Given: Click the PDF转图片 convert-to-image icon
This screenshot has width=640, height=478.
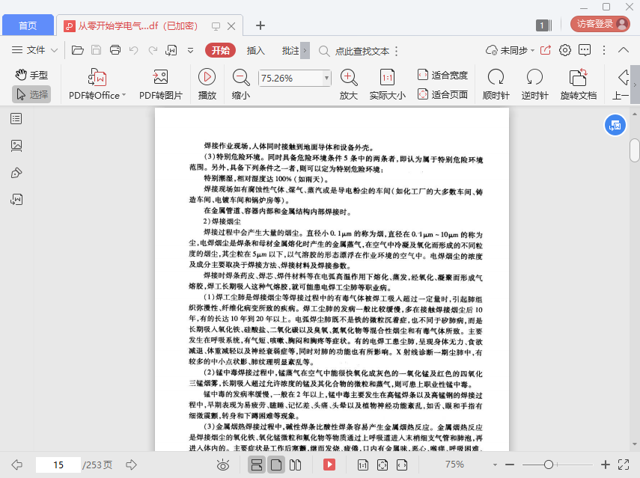Looking at the screenshot, I should pyautogui.click(x=160, y=77).
